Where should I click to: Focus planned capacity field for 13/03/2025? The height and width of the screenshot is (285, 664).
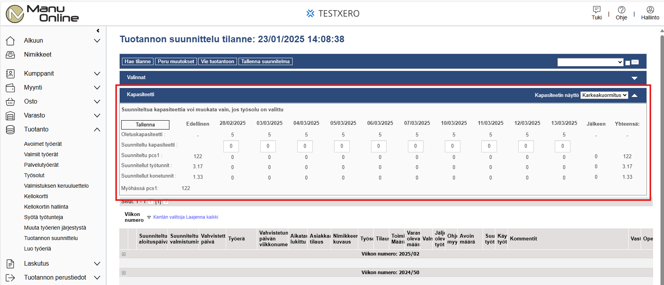[563, 146]
